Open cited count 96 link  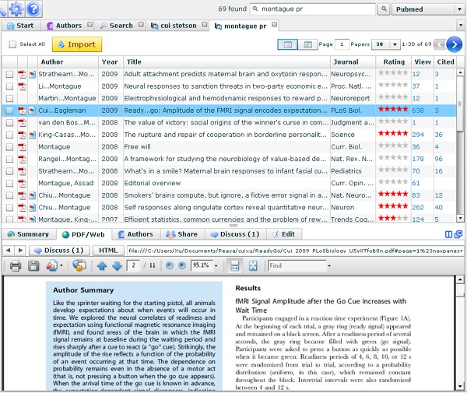tap(439, 159)
